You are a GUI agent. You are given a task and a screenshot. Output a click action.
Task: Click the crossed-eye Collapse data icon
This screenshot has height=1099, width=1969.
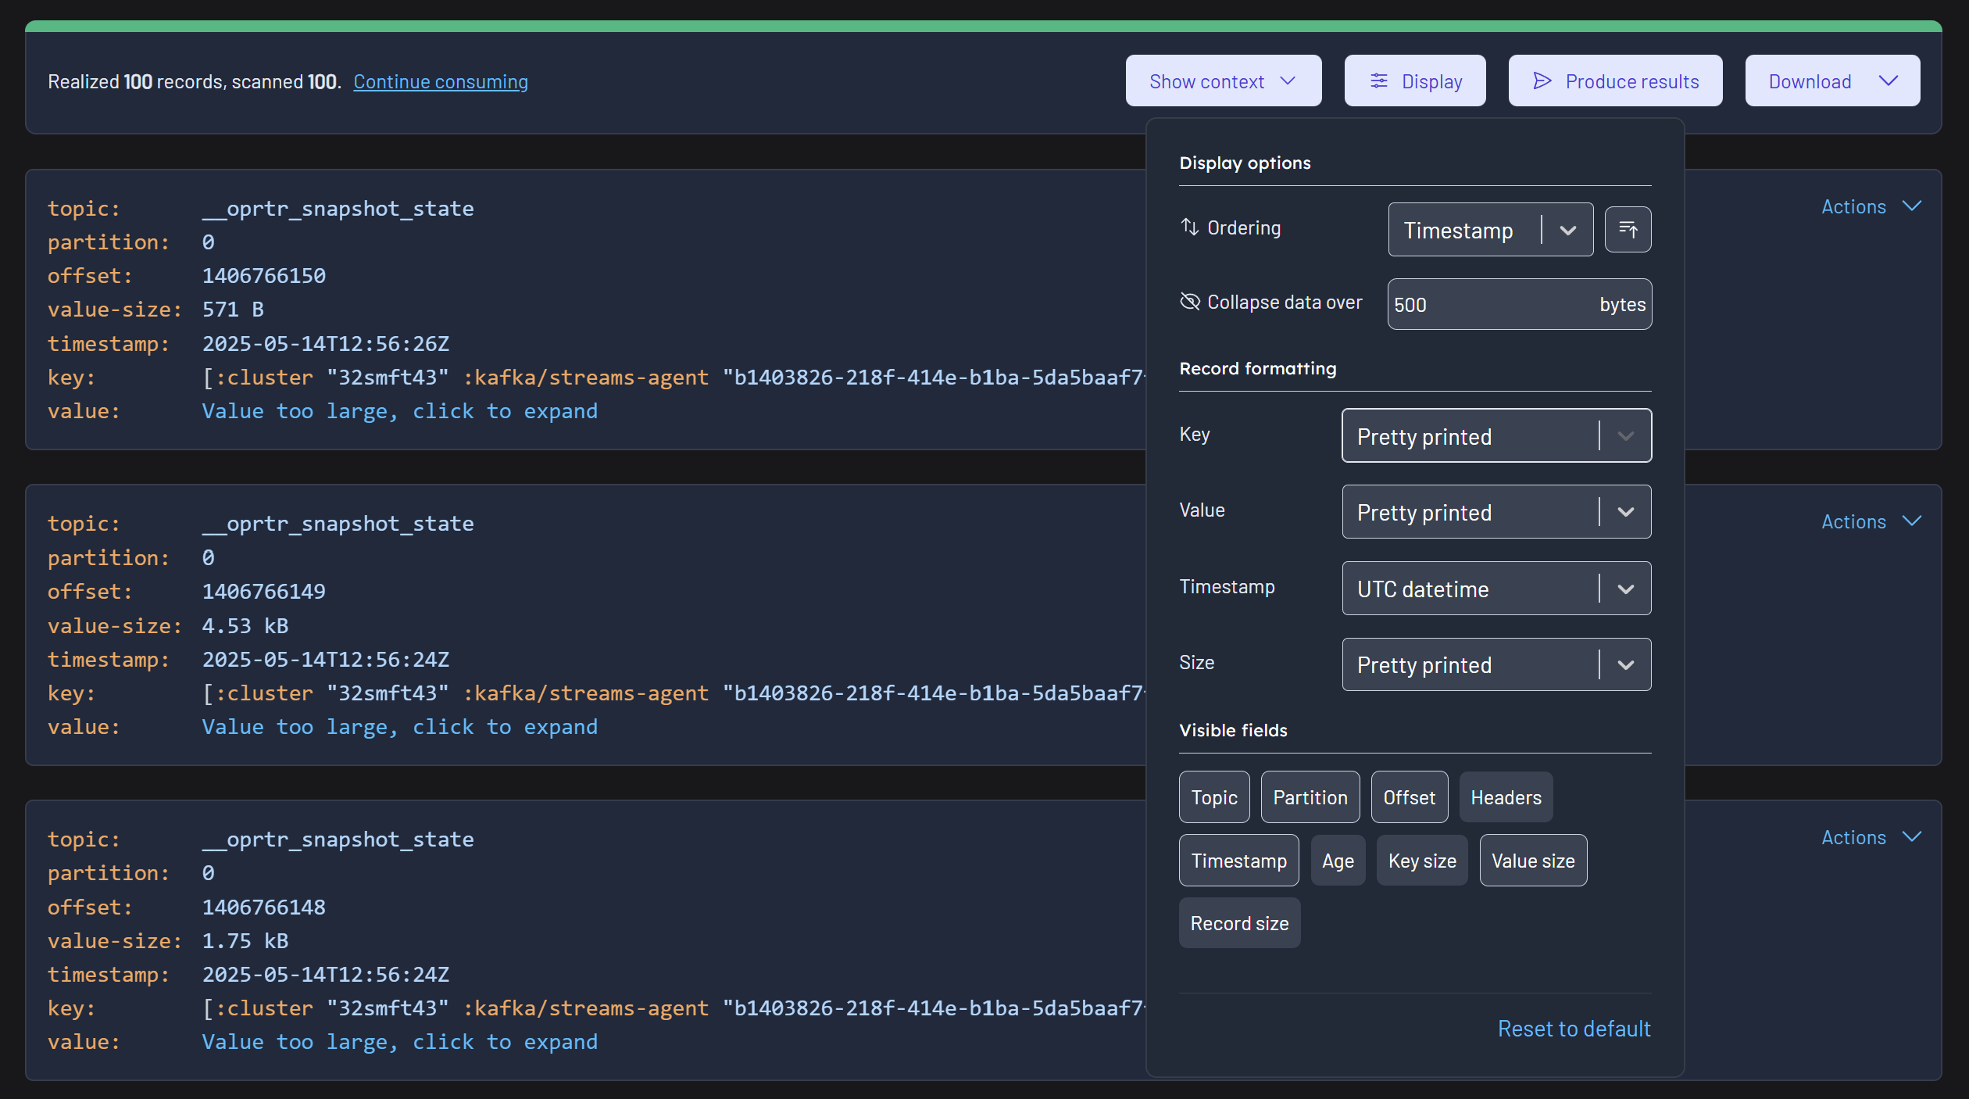point(1189,302)
